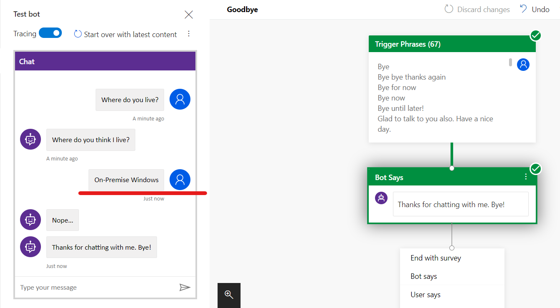This screenshot has height=308, width=560.
Task: Start over with latest content
Action: click(130, 35)
